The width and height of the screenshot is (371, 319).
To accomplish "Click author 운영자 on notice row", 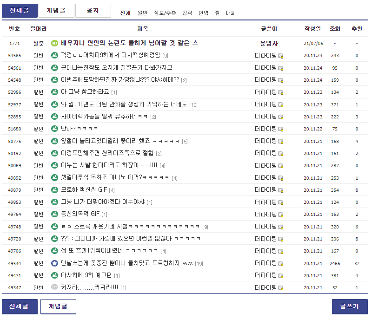I will 269,43.
